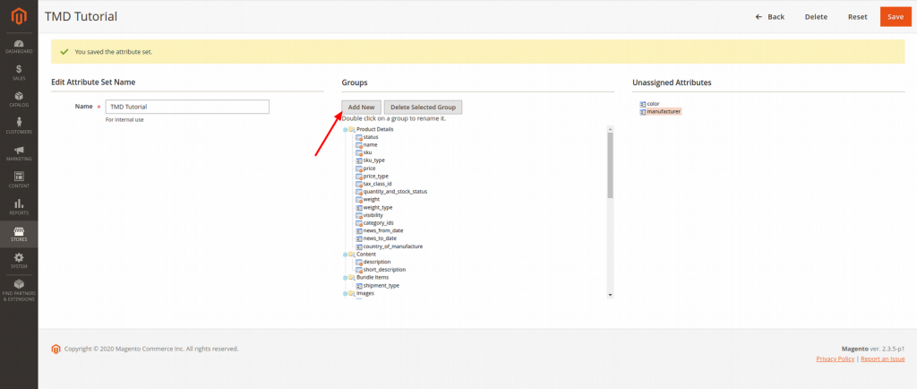Open the Reports bar chart icon

point(19,206)
